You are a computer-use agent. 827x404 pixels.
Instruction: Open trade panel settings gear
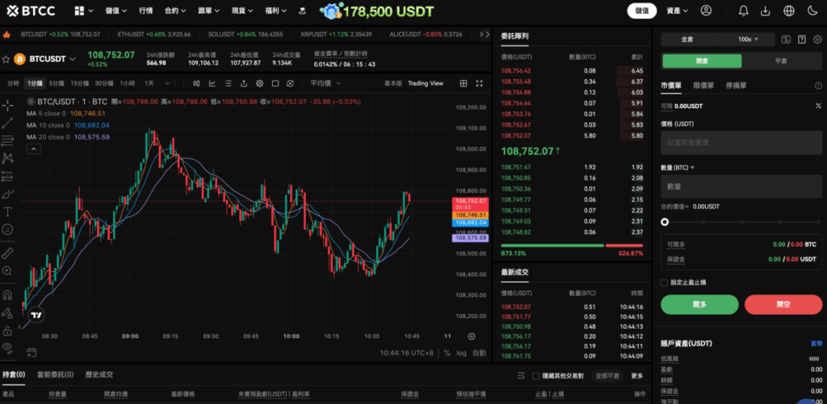click(x=816, y=39)
